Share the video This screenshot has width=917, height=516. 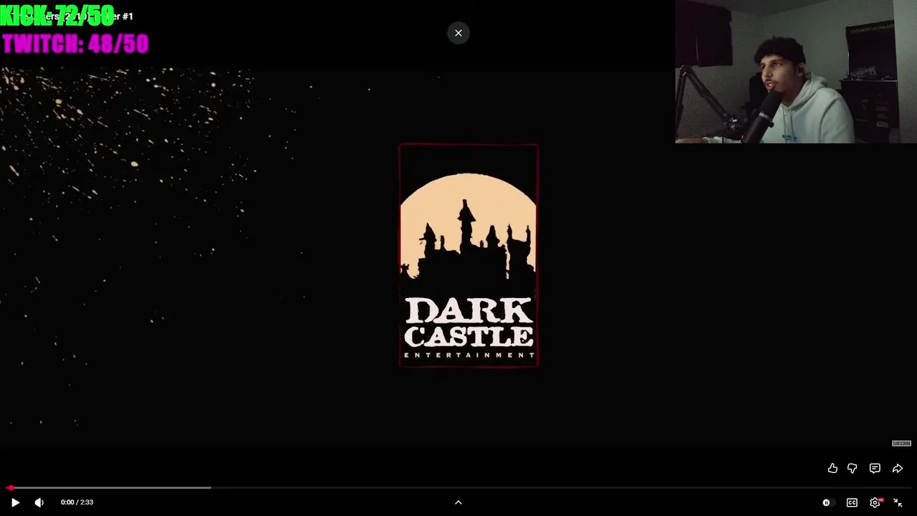tap(898, 468)
